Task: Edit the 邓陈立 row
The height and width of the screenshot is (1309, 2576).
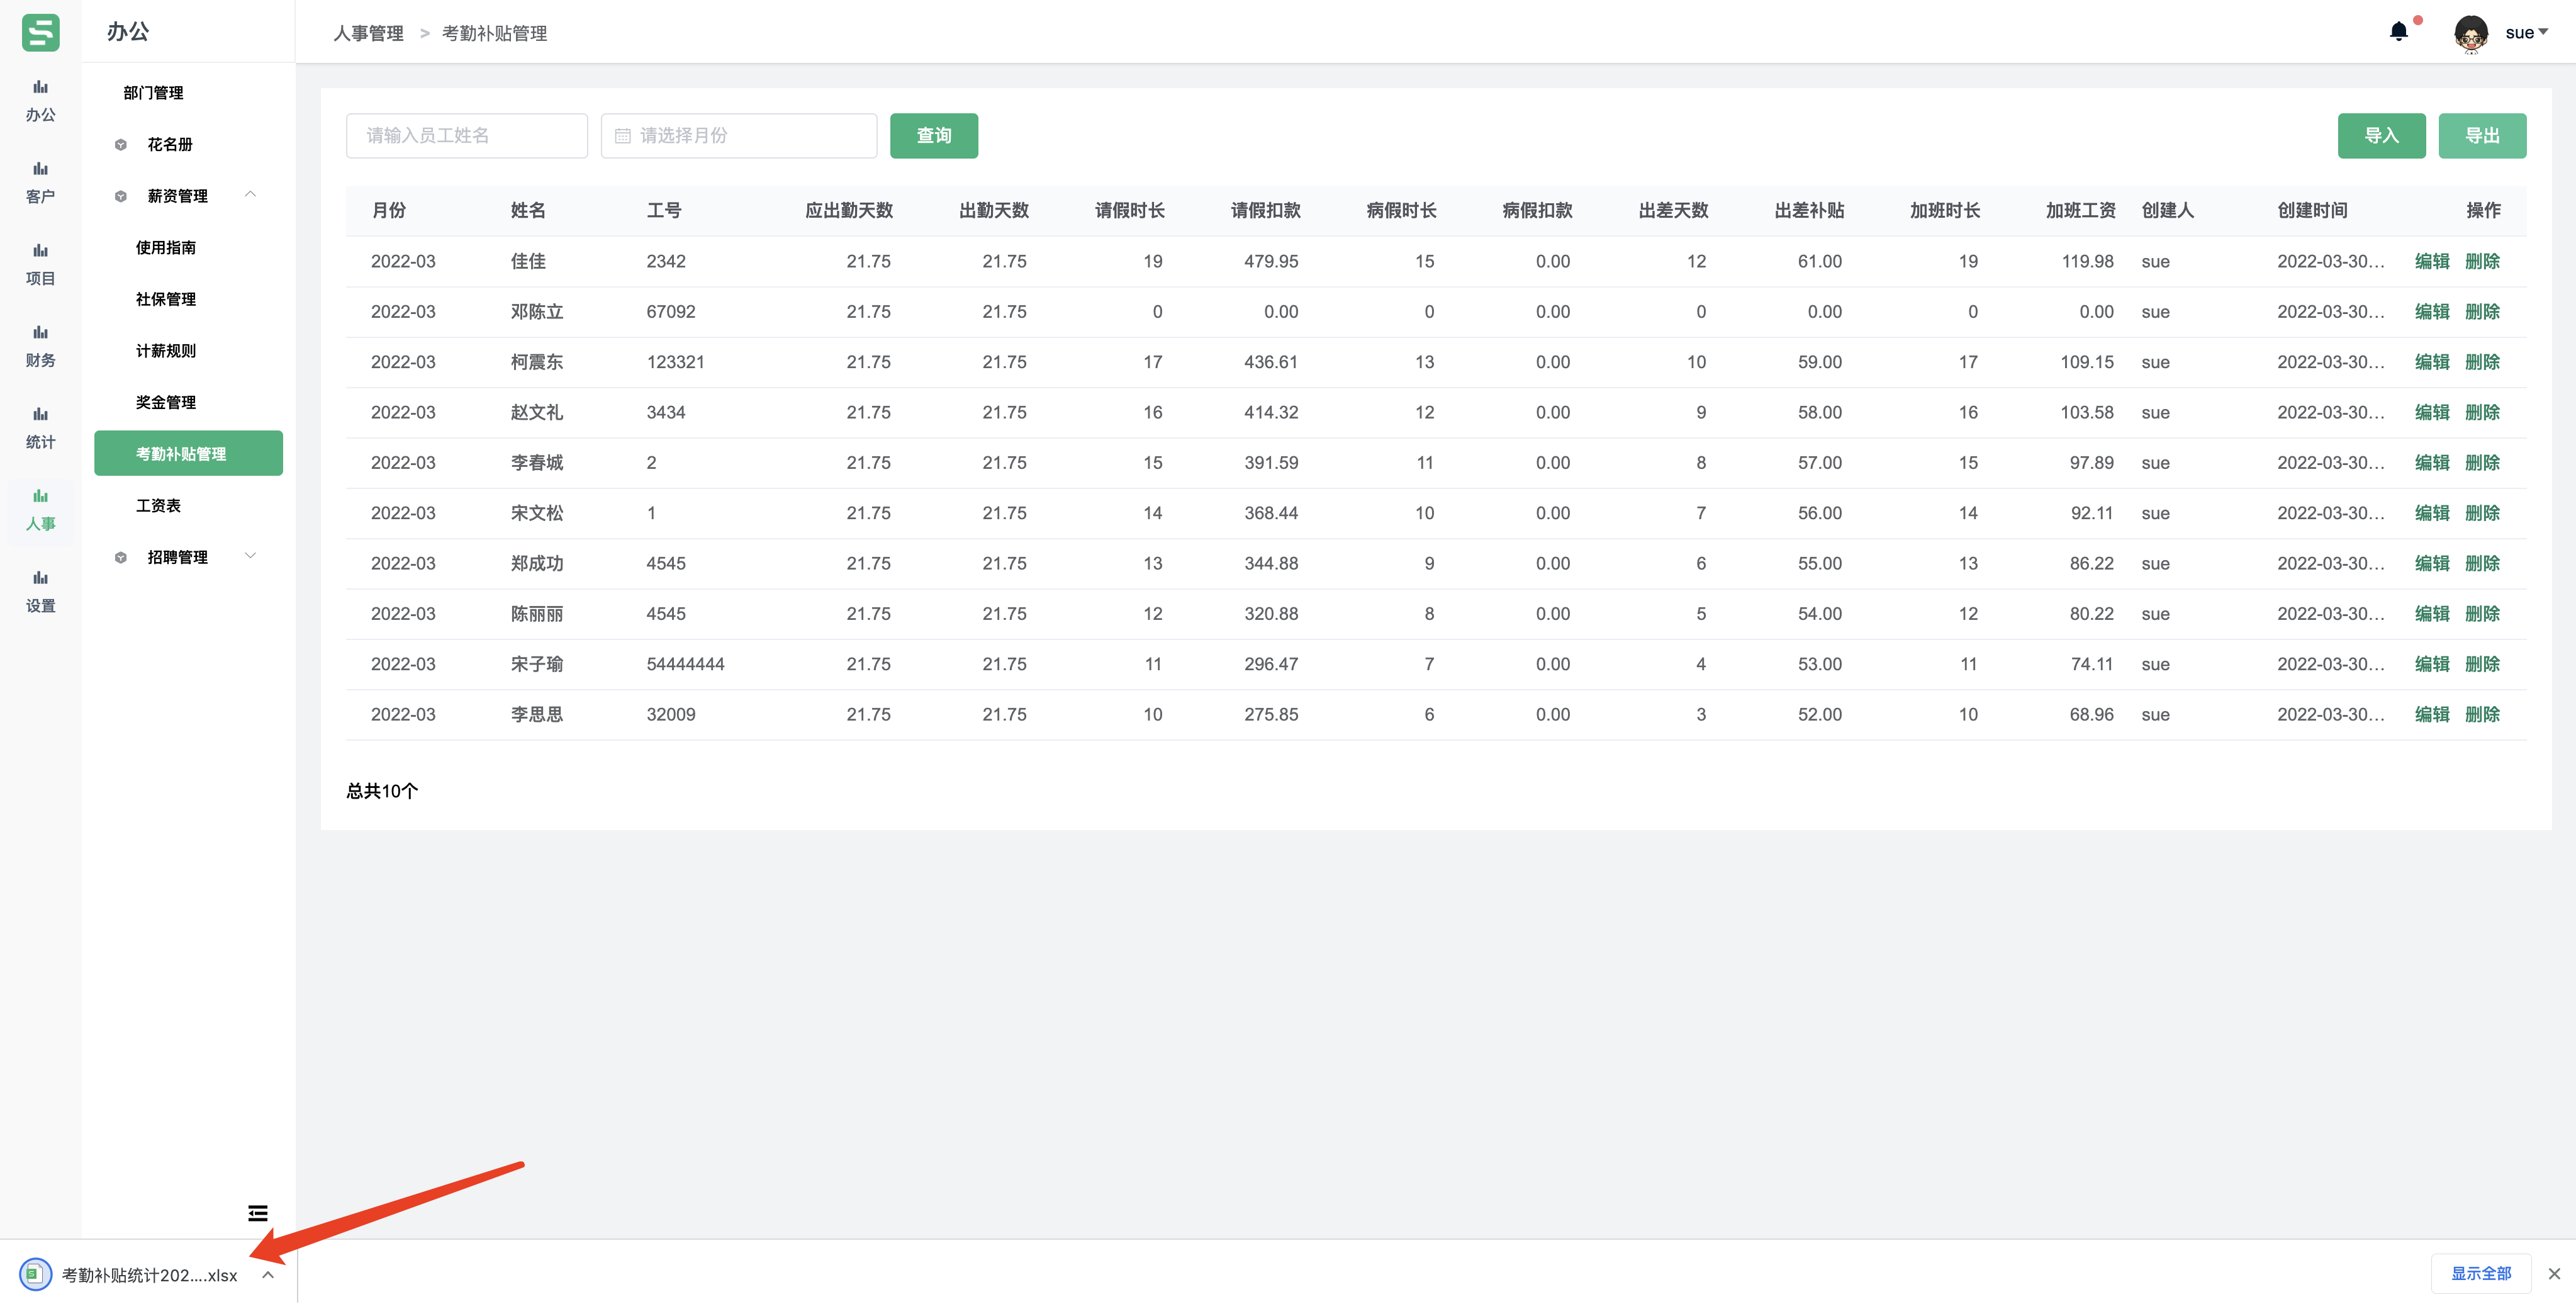Action: [x=2431, y=312]
